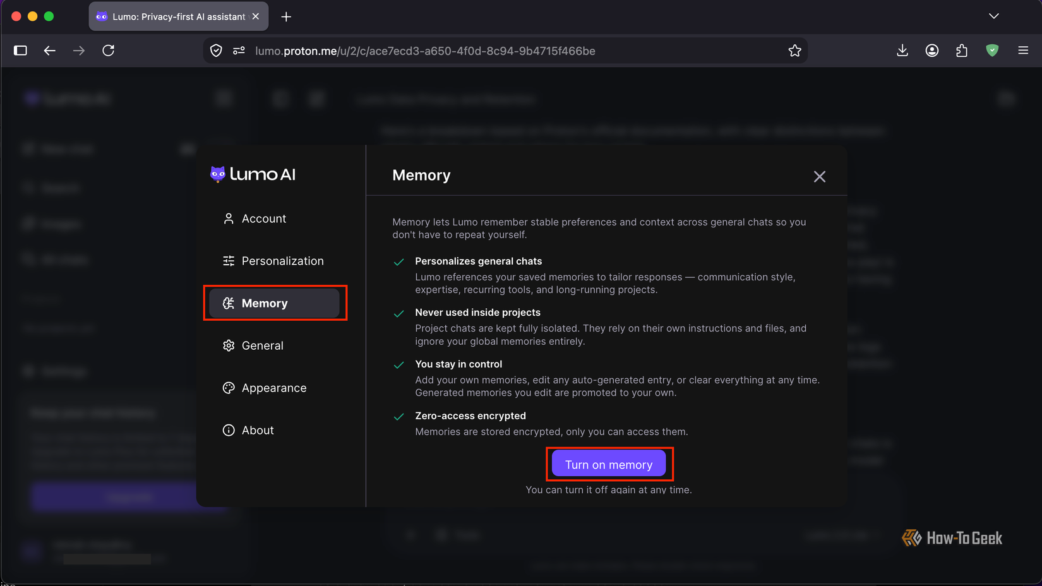Click the Lumo AI cat logo
1042x586 pixels.
(218, 174)
